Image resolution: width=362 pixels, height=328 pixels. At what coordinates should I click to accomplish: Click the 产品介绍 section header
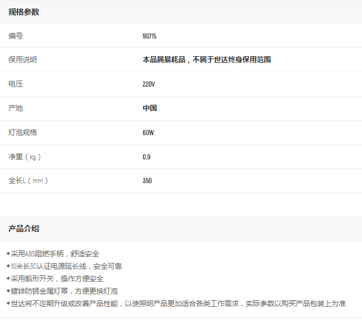pos(24,229)
